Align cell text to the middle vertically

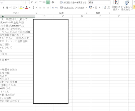[x=44, y=2]
